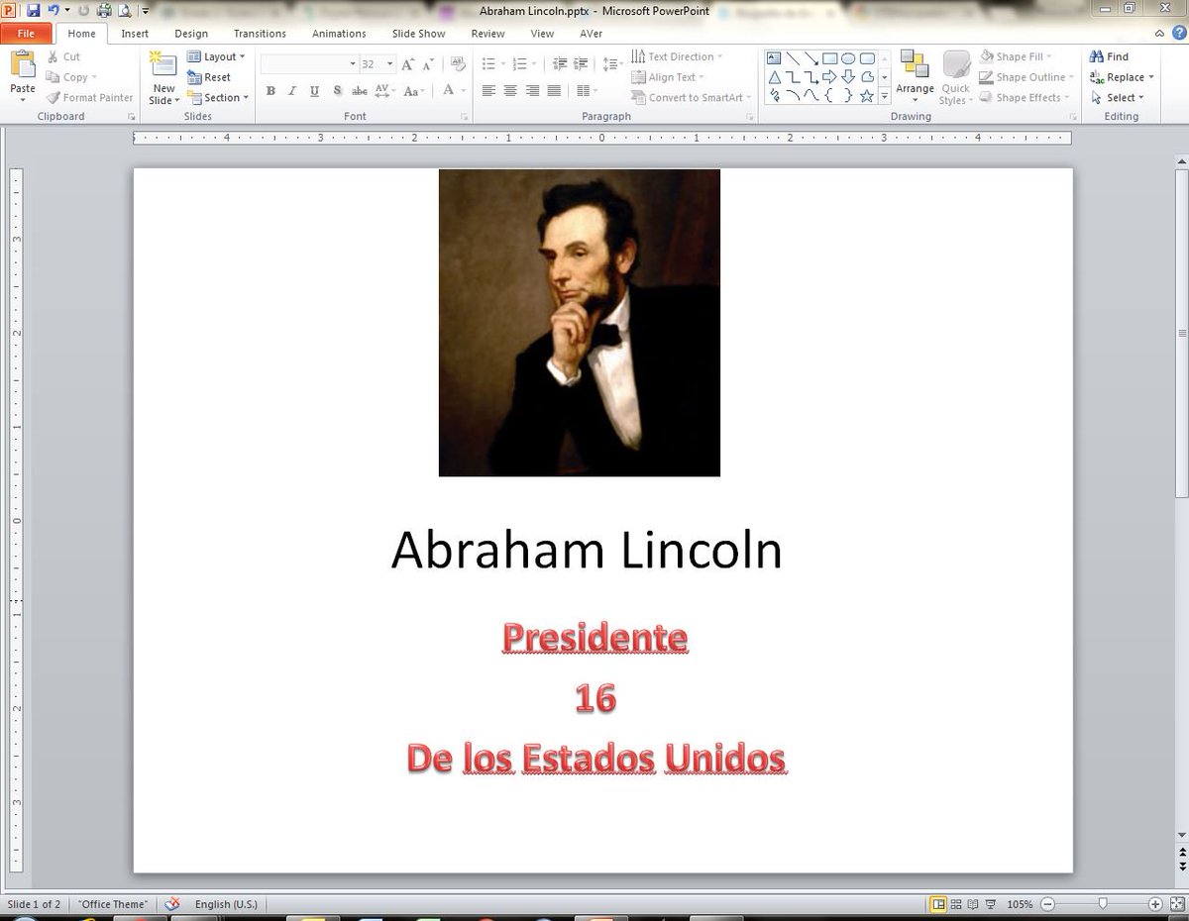Open the File tab
The height and width of the screenshot is (921, 1189).
[x=27, y=34]
